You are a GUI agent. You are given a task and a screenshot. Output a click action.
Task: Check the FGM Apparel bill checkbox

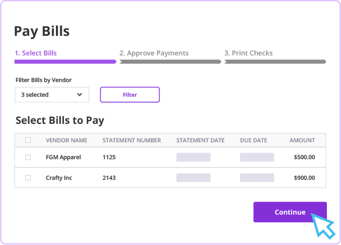28,157
